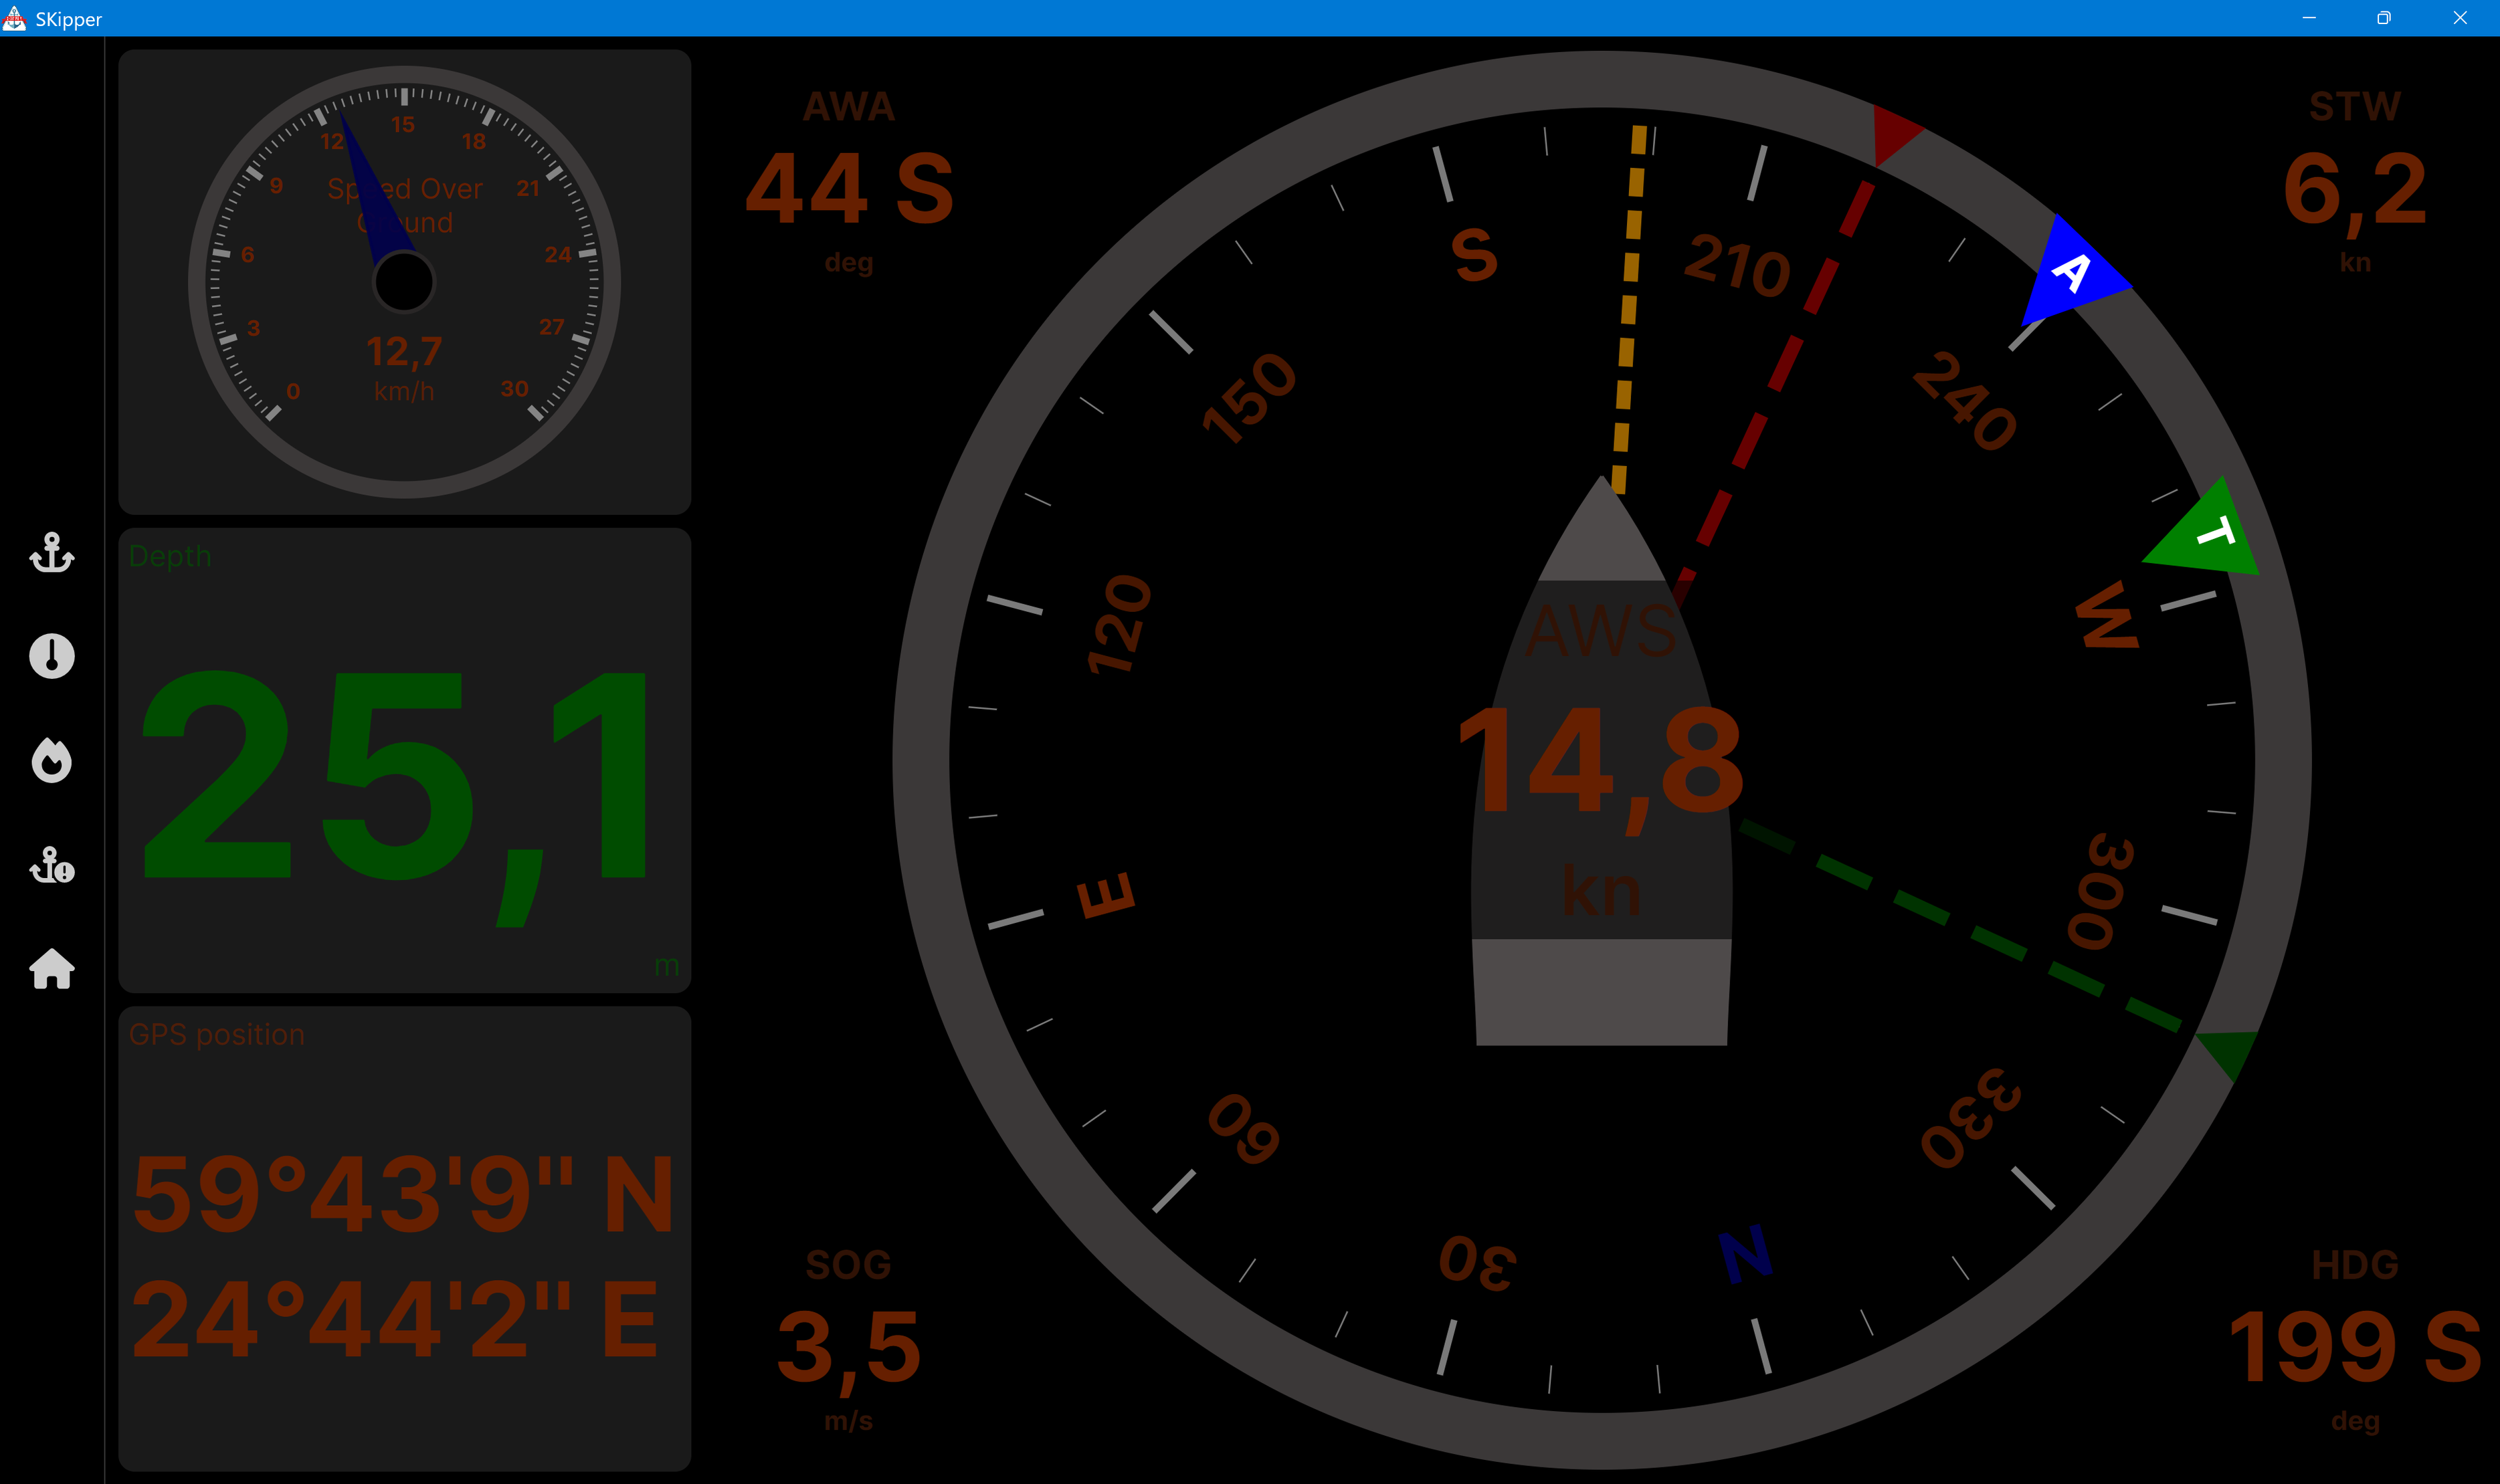Click the 330 degree label on the compass

(1971, 1118)
